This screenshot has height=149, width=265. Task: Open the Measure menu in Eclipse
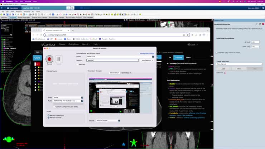tap(19, 12)
